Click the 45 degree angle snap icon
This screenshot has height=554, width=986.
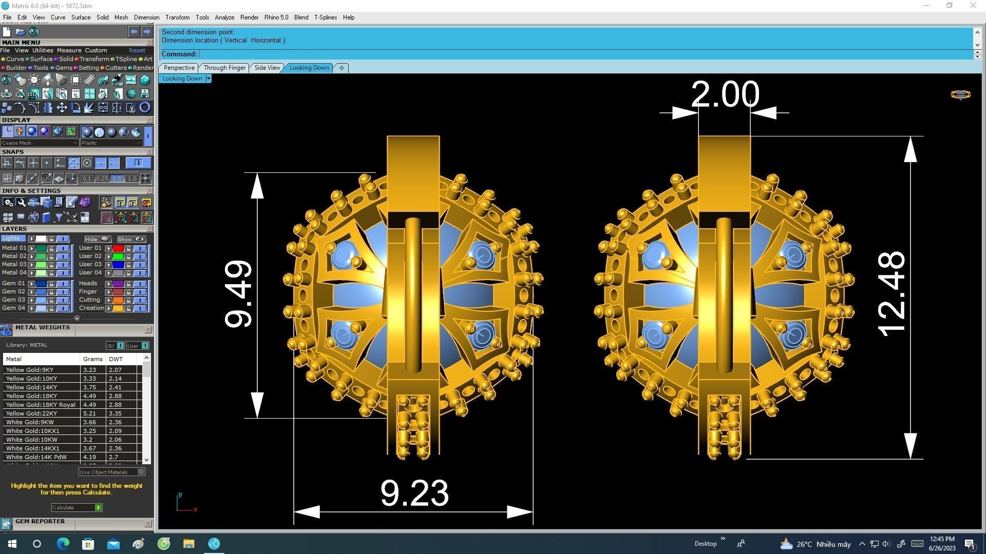coord(46,178)
